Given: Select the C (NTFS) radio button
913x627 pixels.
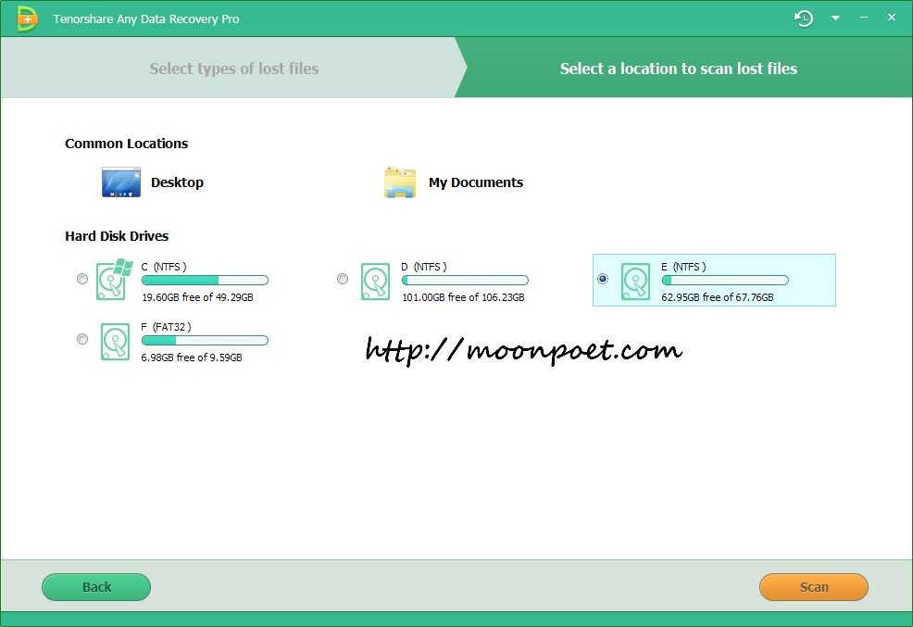Looking at the screenshot, I should coord(81,278).
